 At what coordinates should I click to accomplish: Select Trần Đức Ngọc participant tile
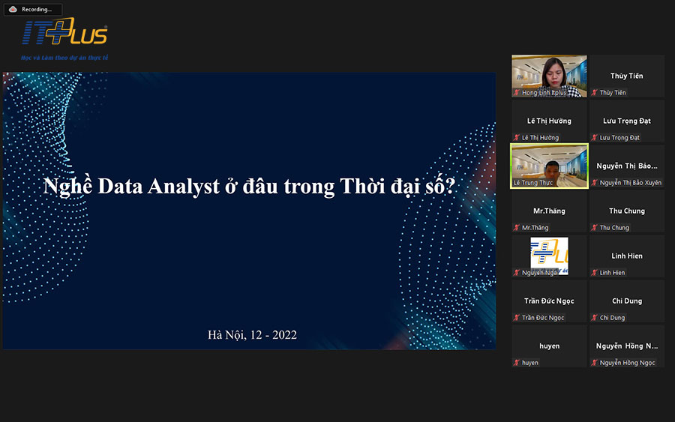549,301
